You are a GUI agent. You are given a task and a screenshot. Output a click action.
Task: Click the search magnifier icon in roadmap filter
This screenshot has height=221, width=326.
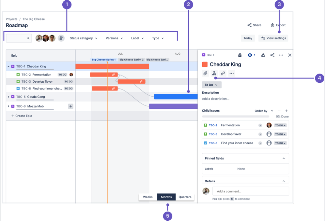tap(28, 38)
